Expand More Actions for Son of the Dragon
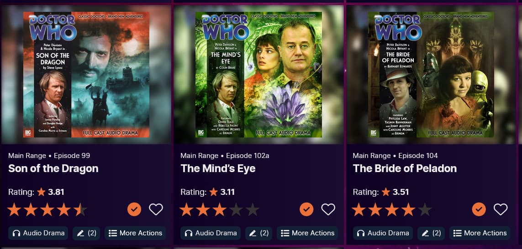 coord(135,233)
